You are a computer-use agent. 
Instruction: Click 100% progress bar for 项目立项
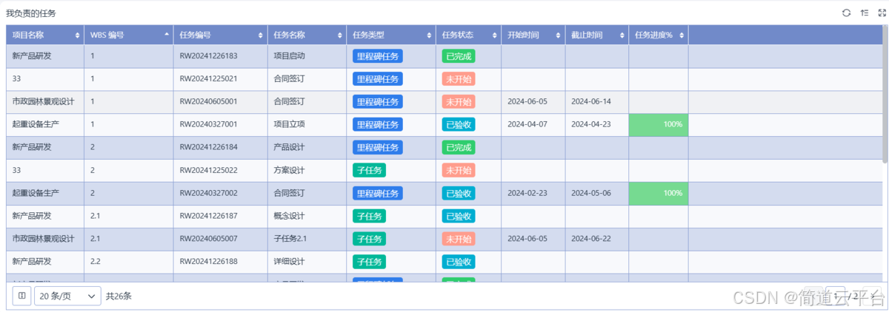tap(659, 124)
